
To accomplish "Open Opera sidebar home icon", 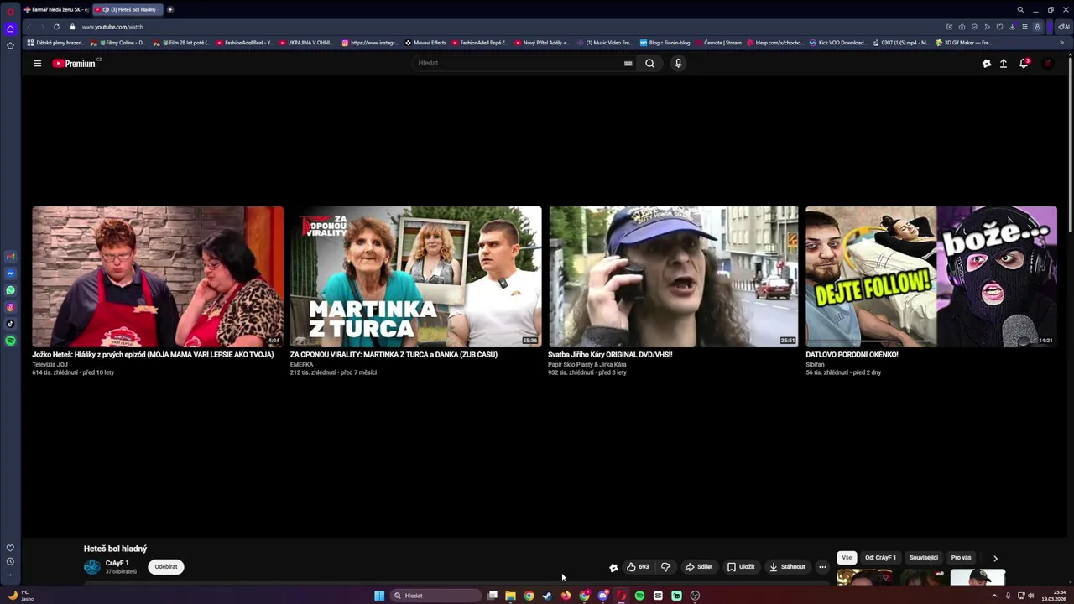I will 10,29.
